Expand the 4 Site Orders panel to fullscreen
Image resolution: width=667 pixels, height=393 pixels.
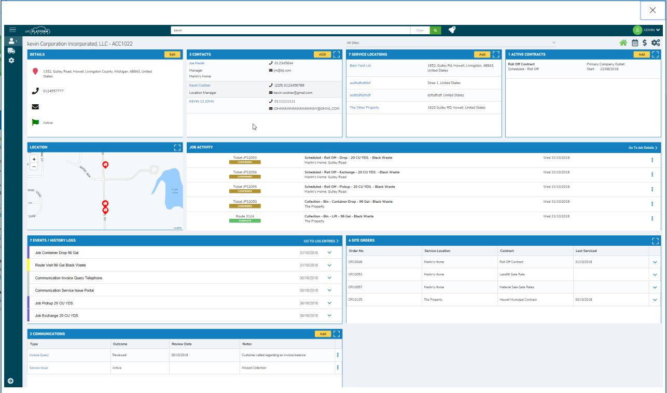(x=655, y=240)
